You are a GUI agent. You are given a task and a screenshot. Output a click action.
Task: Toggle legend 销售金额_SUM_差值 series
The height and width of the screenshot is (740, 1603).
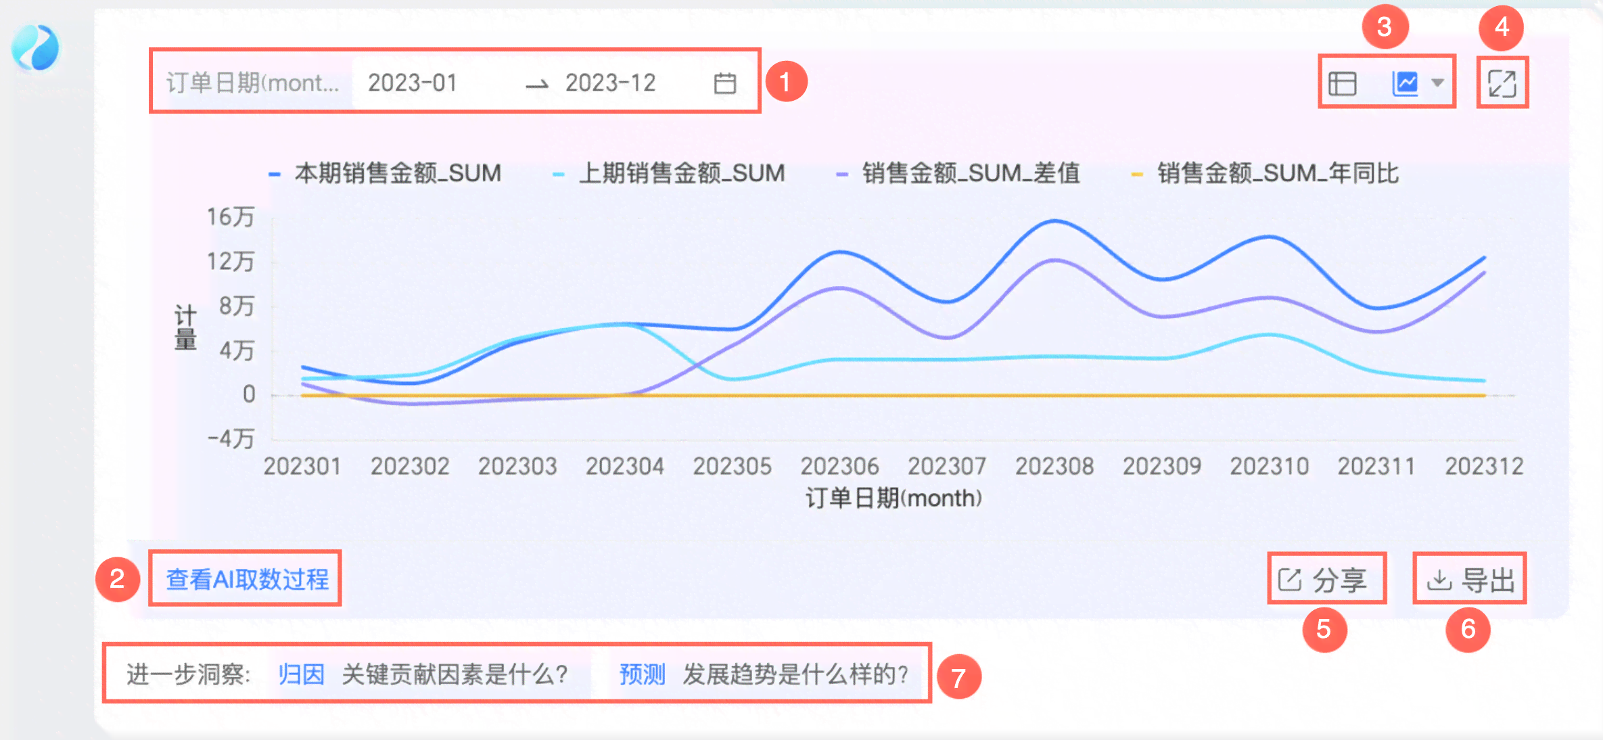[x=958, y=173]
